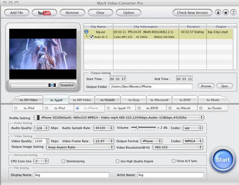Screen dimensions: 239x185
Task: Click the iPhone icon in Profile Setting
Action: 38,117
